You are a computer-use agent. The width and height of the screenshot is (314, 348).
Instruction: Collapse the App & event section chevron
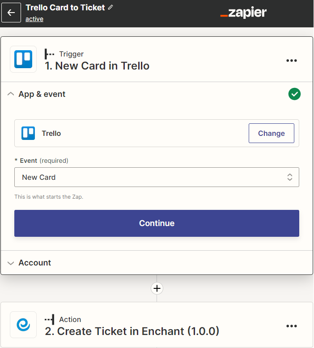(x=11, y=94)
